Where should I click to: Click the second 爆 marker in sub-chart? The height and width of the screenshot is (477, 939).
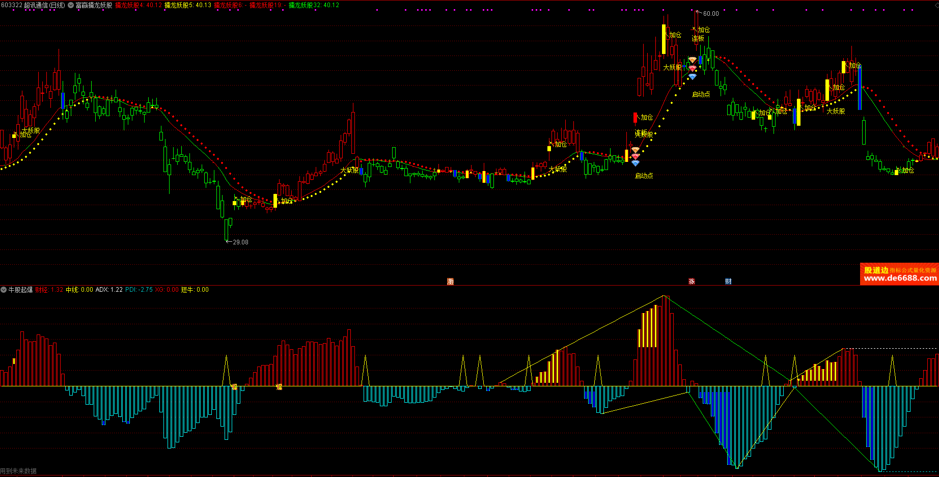pyautogui.click(x=279, y=387)
